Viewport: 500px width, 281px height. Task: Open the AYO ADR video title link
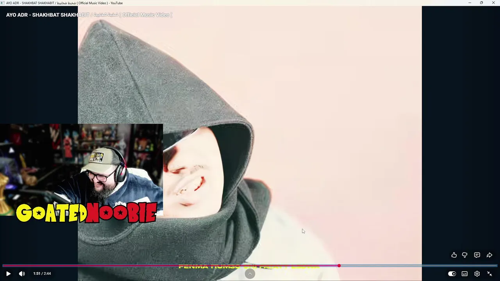(x=89, y=15)
